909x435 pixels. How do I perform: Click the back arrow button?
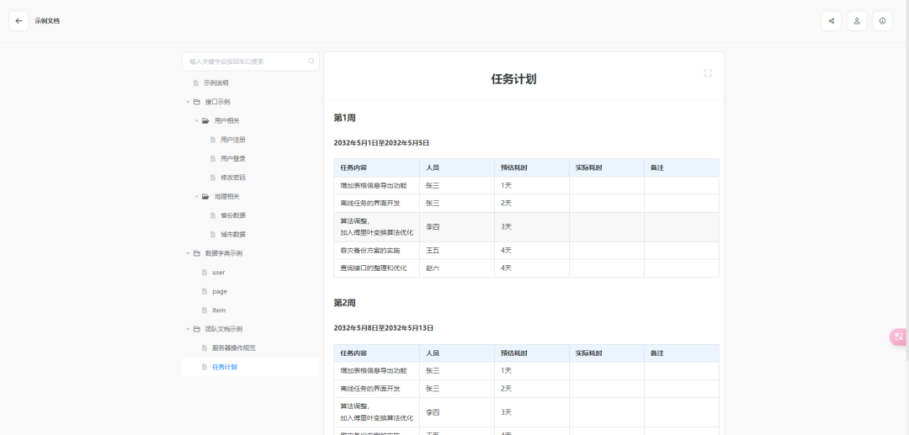[19, 21]
